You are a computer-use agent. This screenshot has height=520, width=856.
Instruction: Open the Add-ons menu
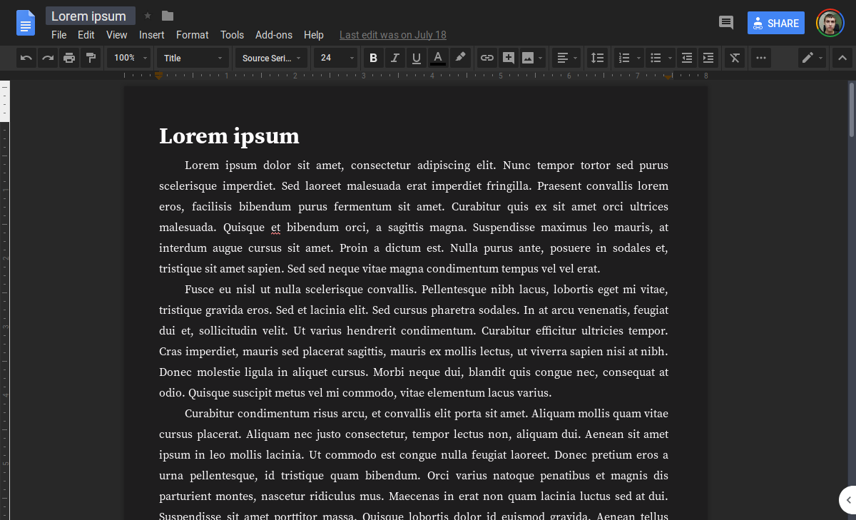[x=273, y=34]
